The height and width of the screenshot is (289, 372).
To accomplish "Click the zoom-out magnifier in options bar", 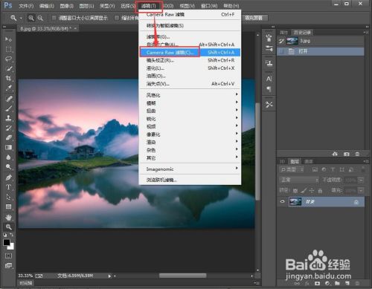I will click(40, 18).
